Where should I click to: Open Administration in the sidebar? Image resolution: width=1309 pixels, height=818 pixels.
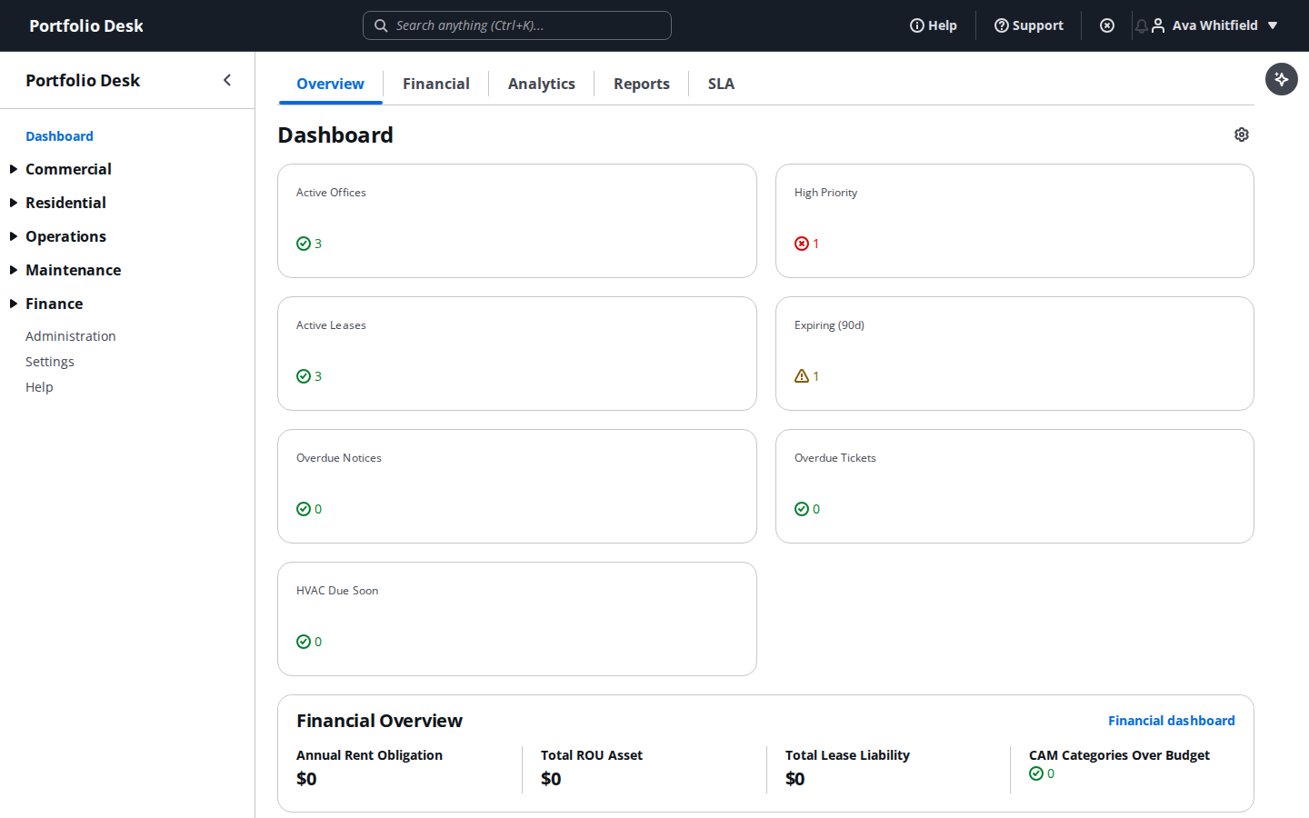pyautogui.click(x=71, y=336)
